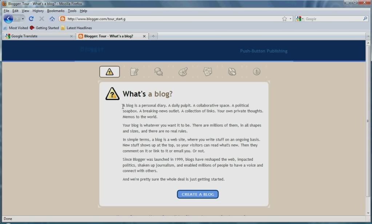Go back using the blue Back arrow

tap(8, 19)
